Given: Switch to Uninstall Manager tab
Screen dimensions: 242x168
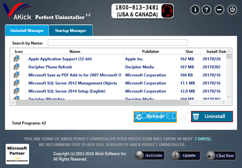Looking at the screenshot, I should click(27, 30).
